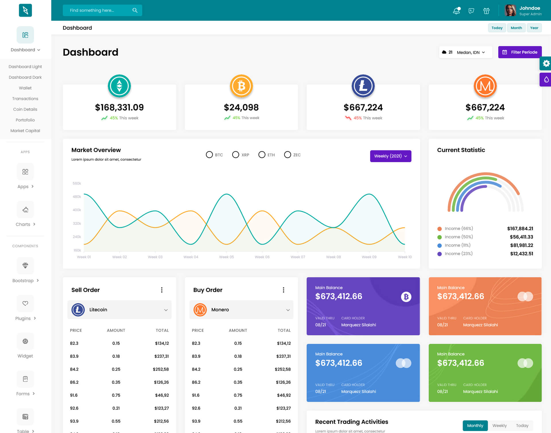Select the ZEC radio button

tap(287, 155)
